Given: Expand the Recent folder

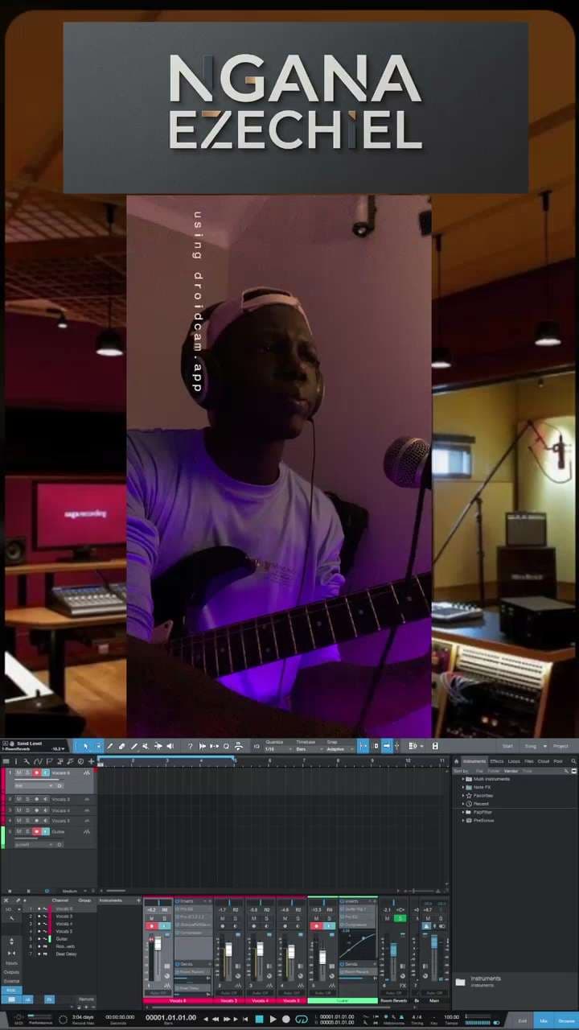Looking at the screenshot, I should (463, 804).
